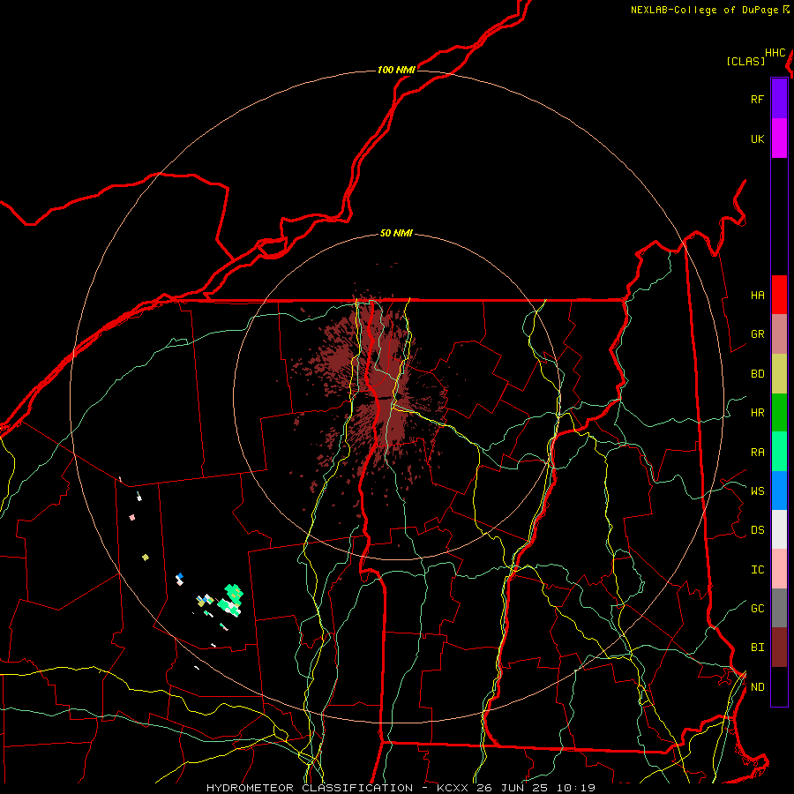Click the NEXLAB-College of DuPage credit text
The image size is (794, 794).
[x=704, y=10]
